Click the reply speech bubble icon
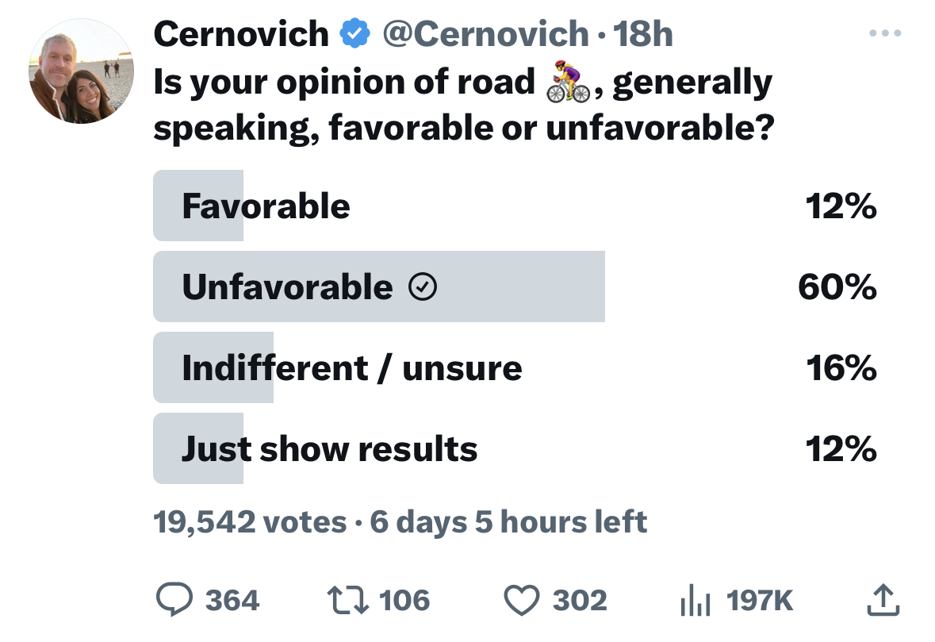Screen dimensions: 935x642 pos(174,599)
